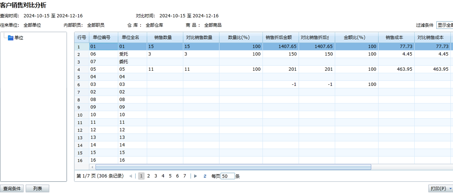Screen dimensions: 453x193
Task: Go to the next page arrow
Action: tap(196, 176)
